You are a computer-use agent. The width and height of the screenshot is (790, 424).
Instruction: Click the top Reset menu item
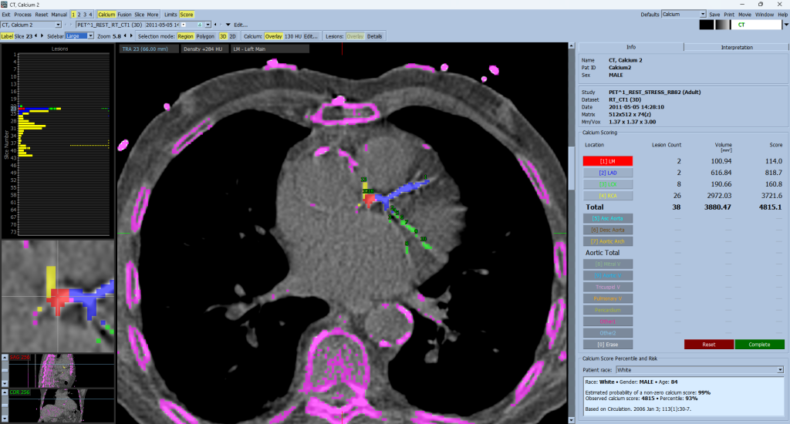(42, 15)
